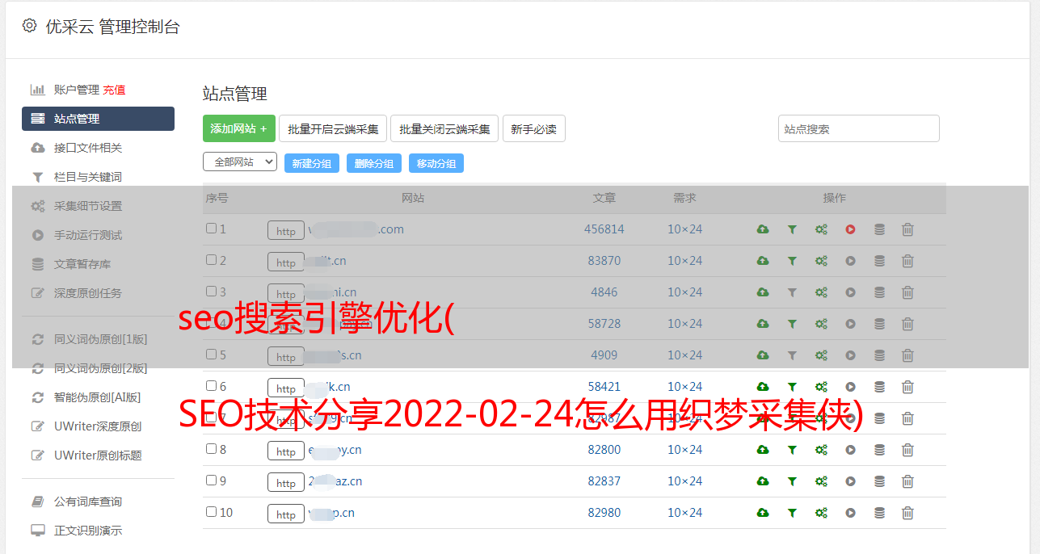
Task: Click the gear icon in row 10
Action: [821, 513]
